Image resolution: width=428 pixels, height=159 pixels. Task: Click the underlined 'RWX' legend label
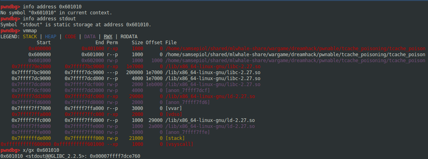click(108, 37)
